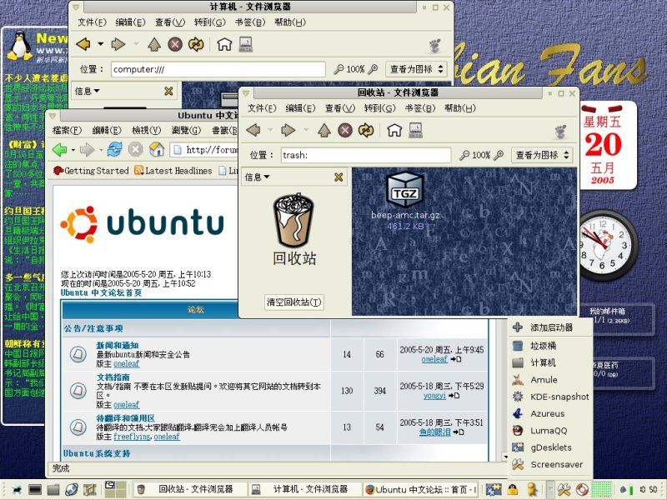Screen dimensions: 667x500
Task: Open 转到(G) menu in 回收站 window
Action: coord(380,108)
